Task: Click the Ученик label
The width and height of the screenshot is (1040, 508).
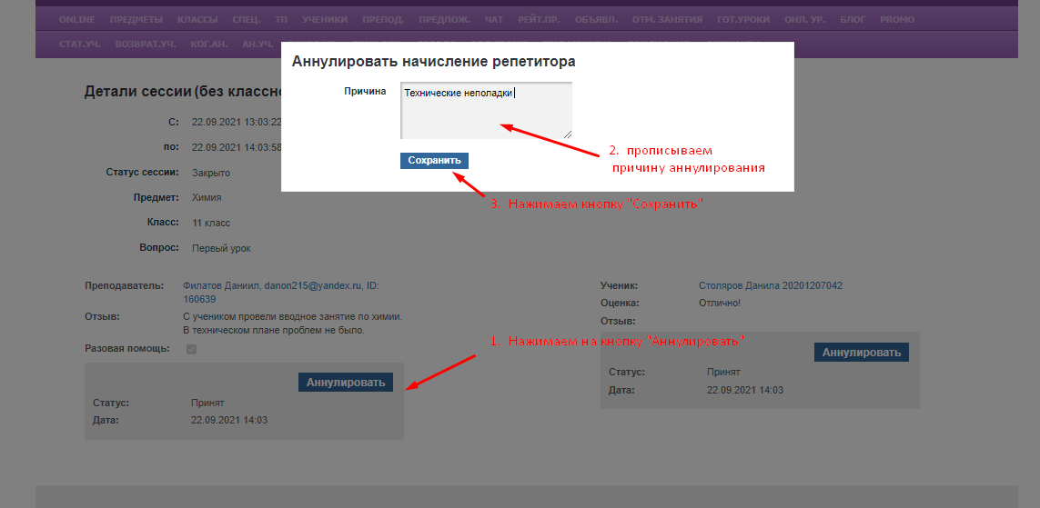Action: point(619,285)
